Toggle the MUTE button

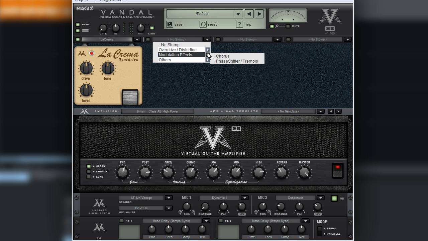coord(288,26)
